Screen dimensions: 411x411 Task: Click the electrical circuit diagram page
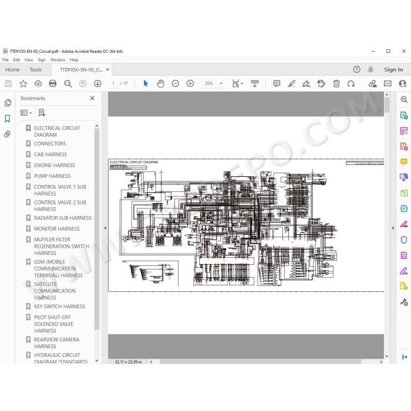(x=246, y=225)
